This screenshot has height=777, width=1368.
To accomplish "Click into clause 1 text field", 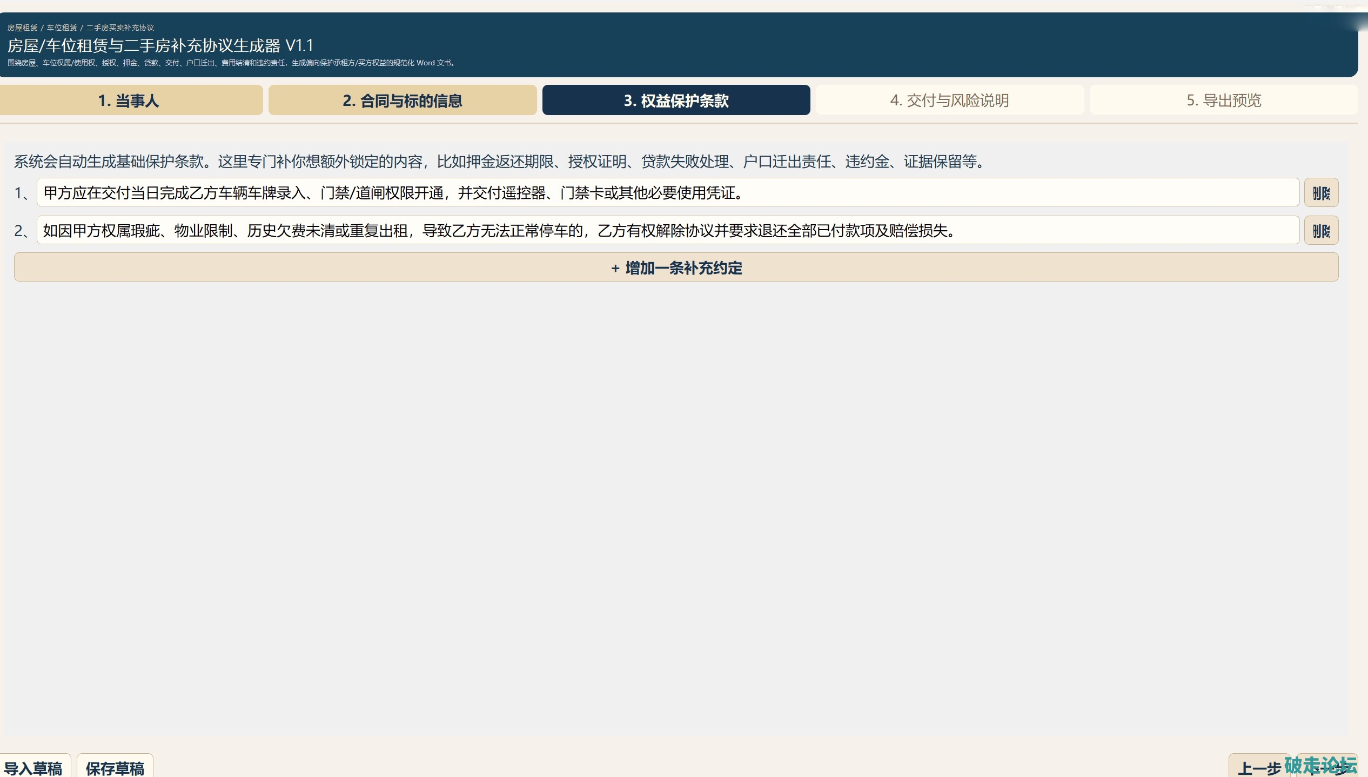I will [x=667, y=193].
